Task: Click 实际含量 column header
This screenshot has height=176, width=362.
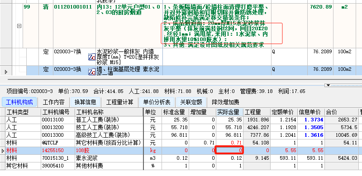Action: 229,112
